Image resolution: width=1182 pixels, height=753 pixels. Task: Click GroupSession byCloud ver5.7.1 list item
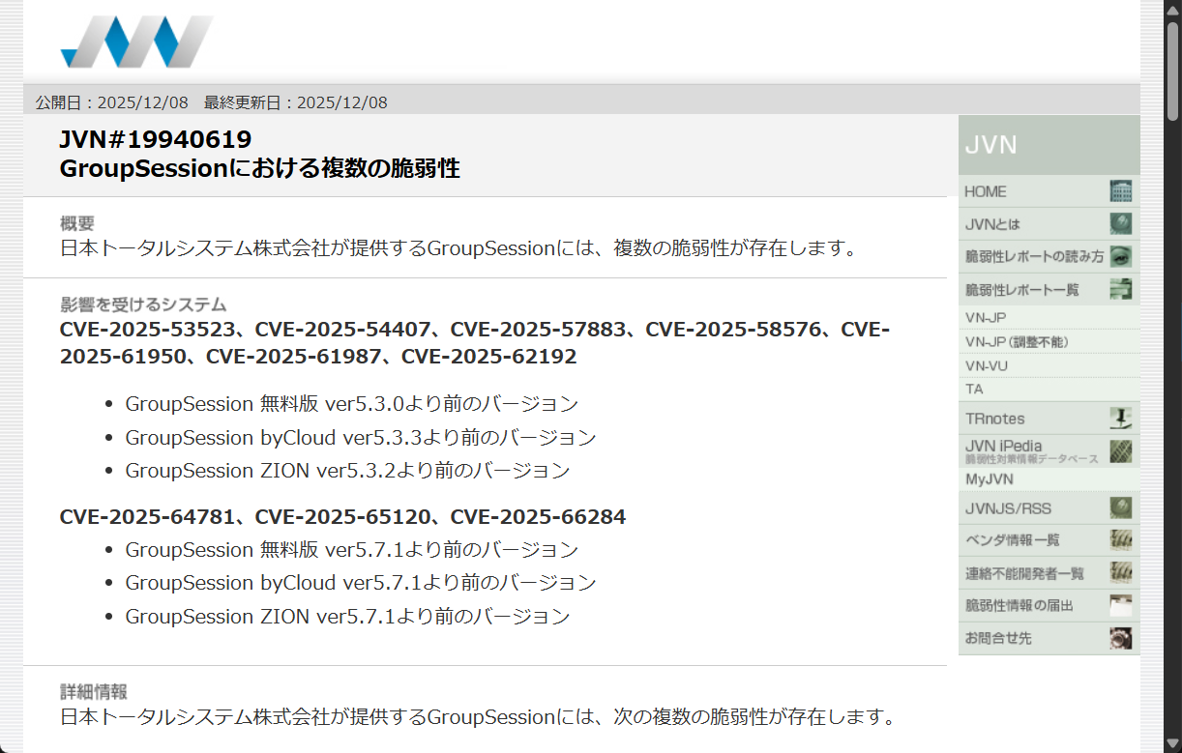[361, 583]
